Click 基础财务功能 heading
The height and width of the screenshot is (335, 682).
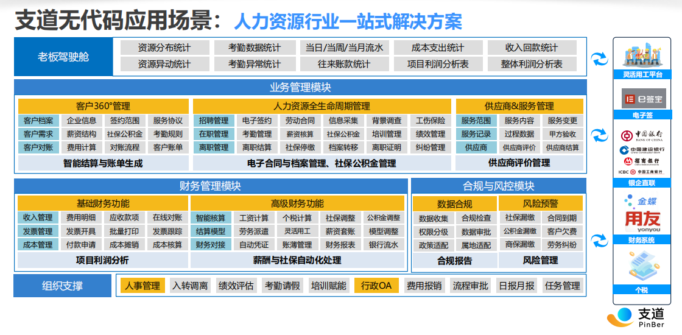(x=103, y=203)
